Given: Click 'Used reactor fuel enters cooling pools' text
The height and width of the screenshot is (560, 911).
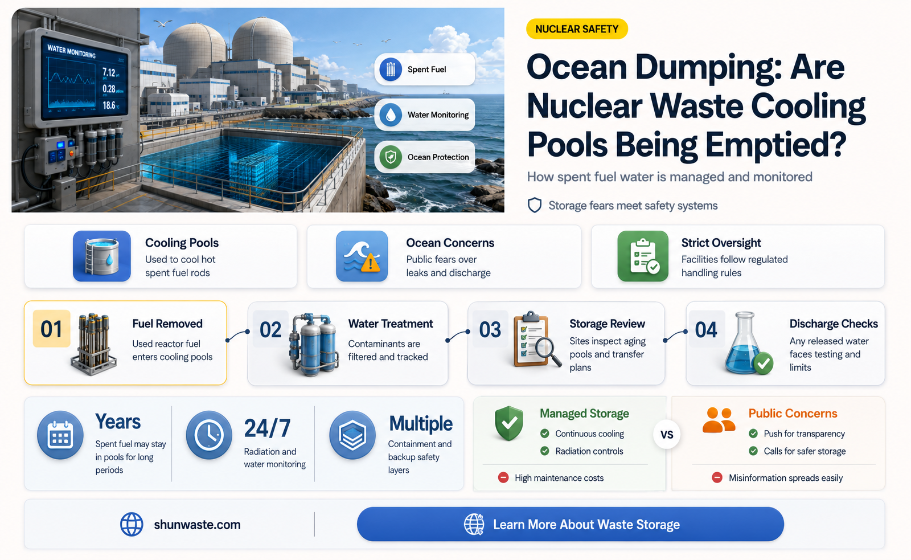Looking at the screenshot, I should pyautogui.click(x=172, y=350).
